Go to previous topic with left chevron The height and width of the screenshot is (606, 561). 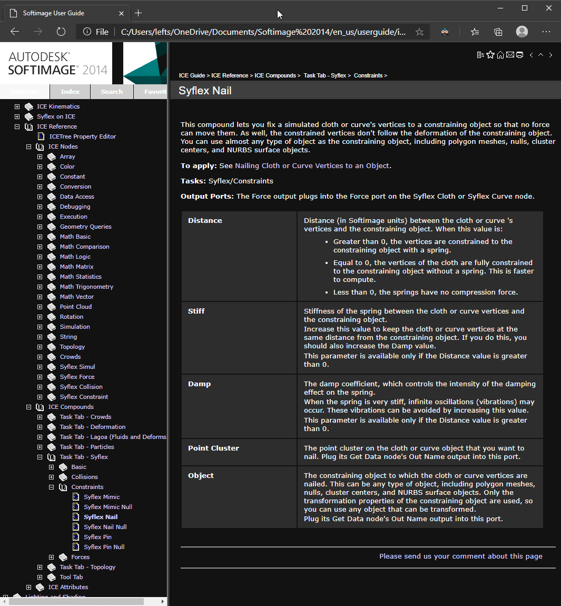pyautogui.click(x=532, y=55)
